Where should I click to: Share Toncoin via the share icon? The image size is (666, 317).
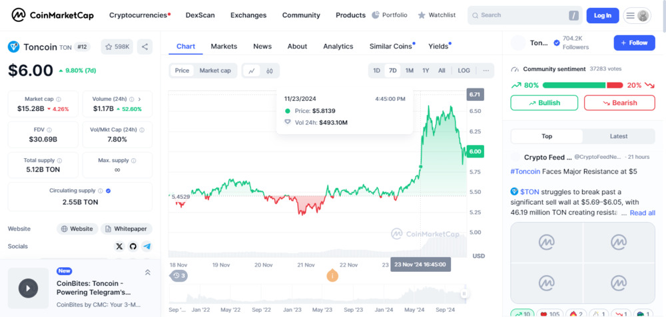(x=145, y=47)
